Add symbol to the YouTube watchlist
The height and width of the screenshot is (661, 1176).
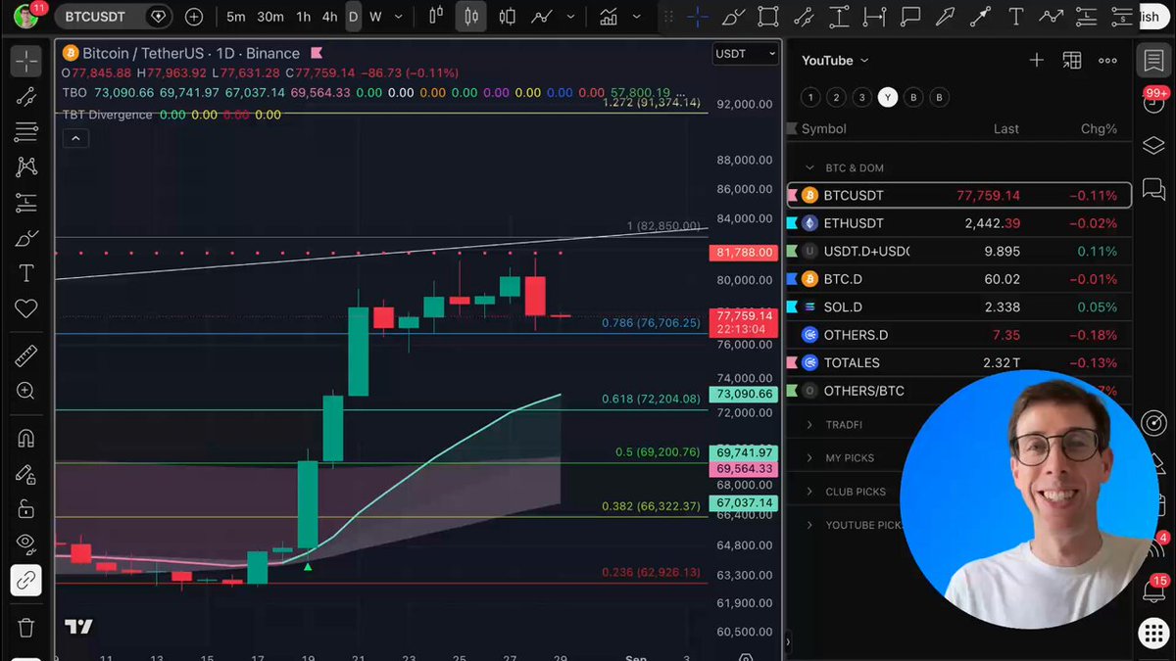point(1036,61)
